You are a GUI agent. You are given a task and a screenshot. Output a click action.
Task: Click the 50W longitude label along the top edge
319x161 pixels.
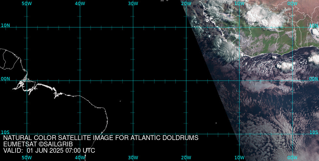27,3
